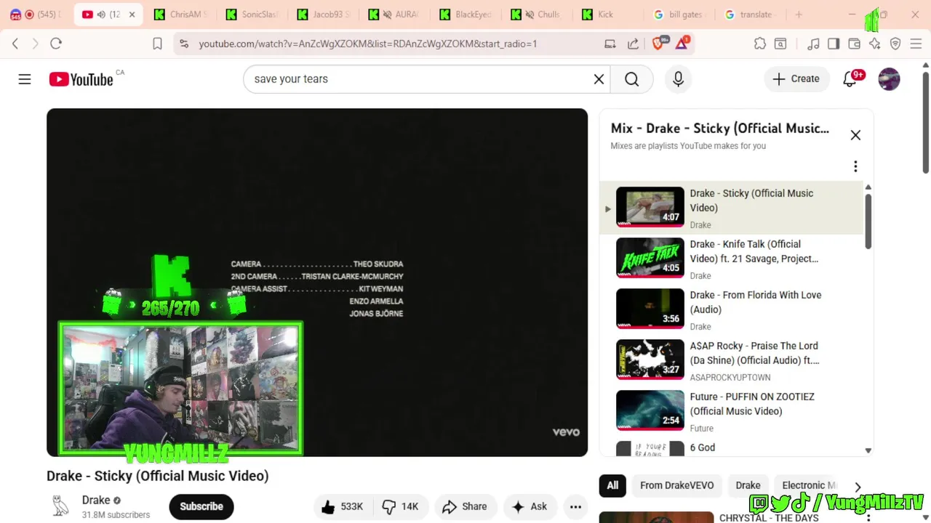Select the Drake filter chip
The width and height of the screenshot is (931, 523).
click(x=748, y=485)
